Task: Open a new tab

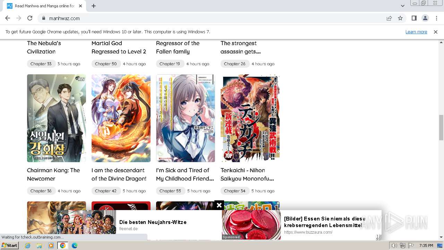Action: pyautogui.click(x=94, y=6)
